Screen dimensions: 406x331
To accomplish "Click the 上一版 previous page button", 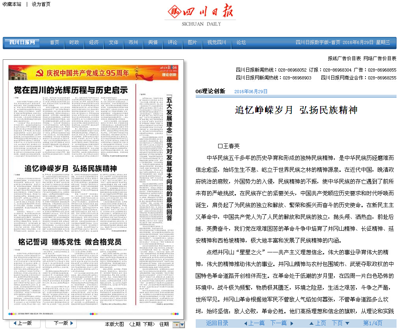I will 24,323.
